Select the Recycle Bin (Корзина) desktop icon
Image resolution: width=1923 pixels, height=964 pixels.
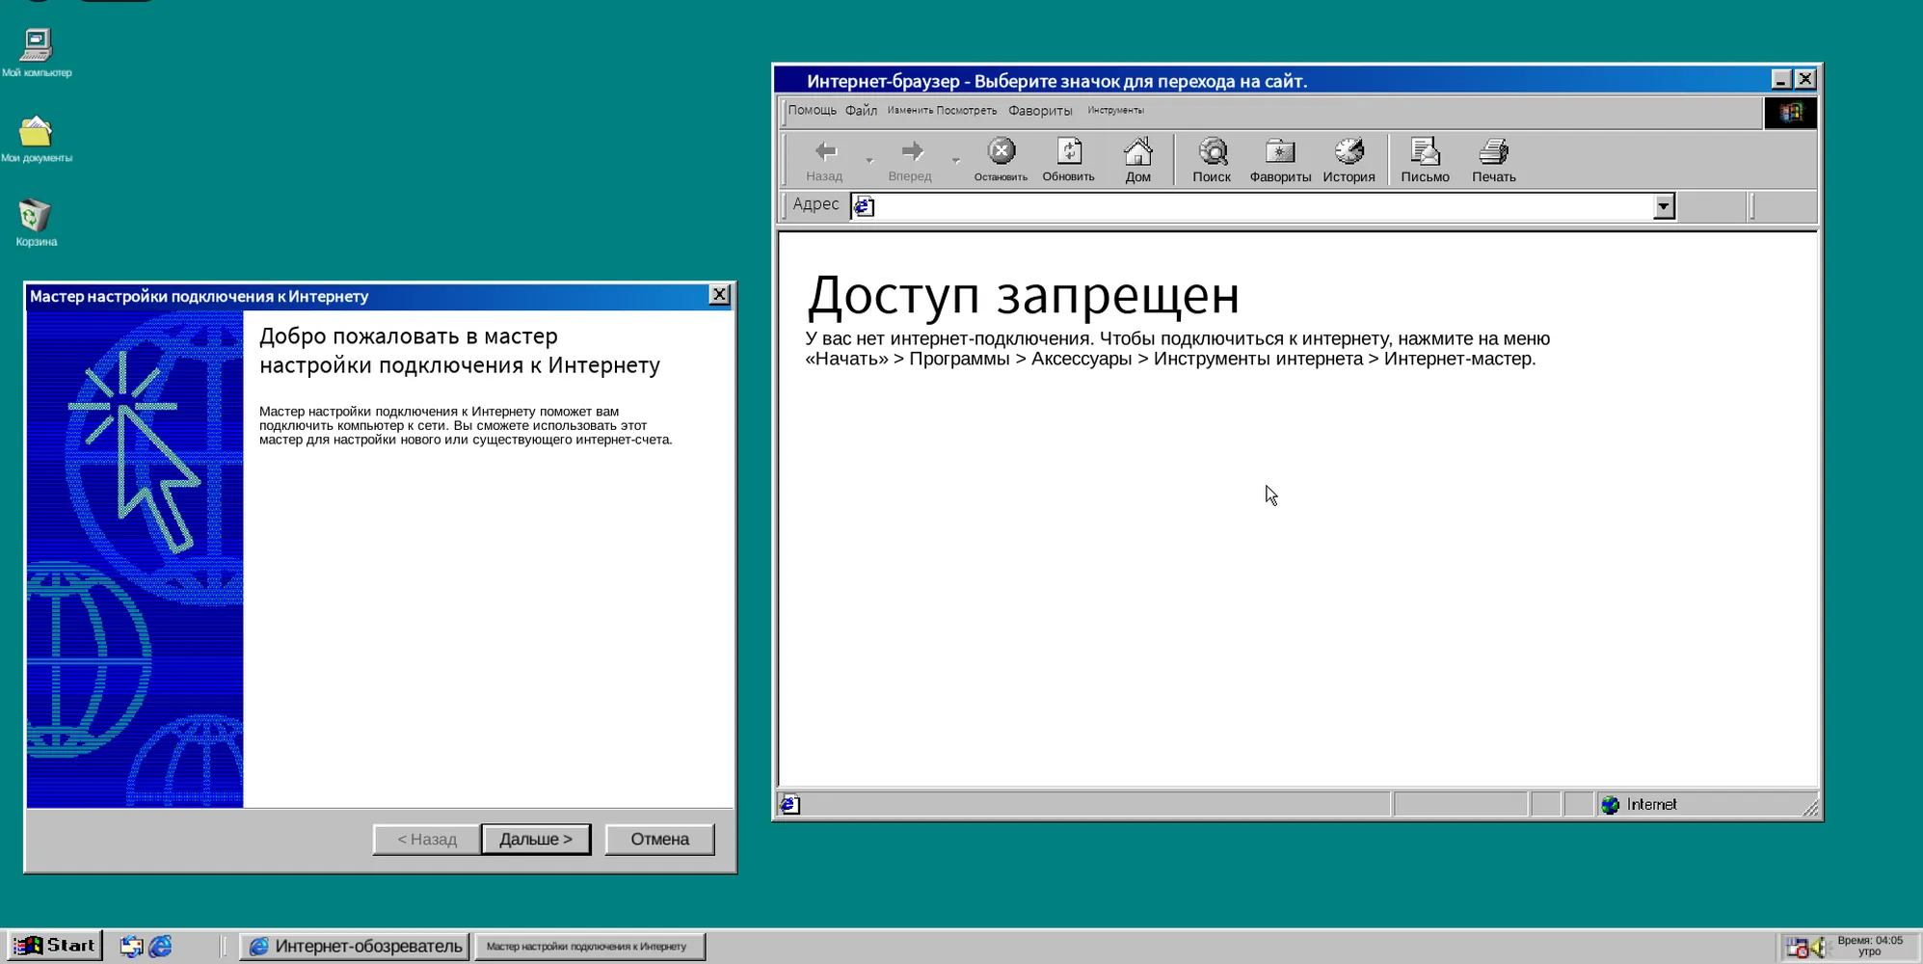[37, 223]
